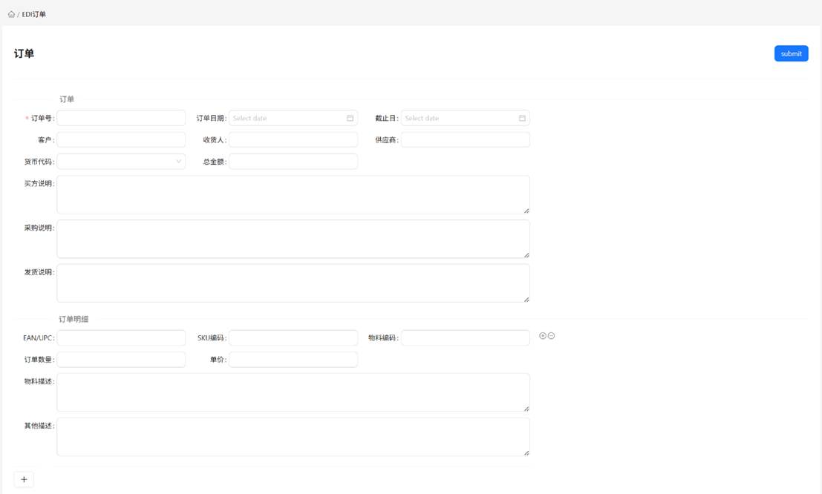The width and height of the screenshot is (822, 494).
Task: Click inside the 买方说明 text area
Action: click(293, 194)
